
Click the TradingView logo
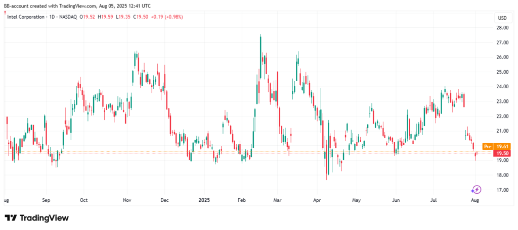click(36, 218)
